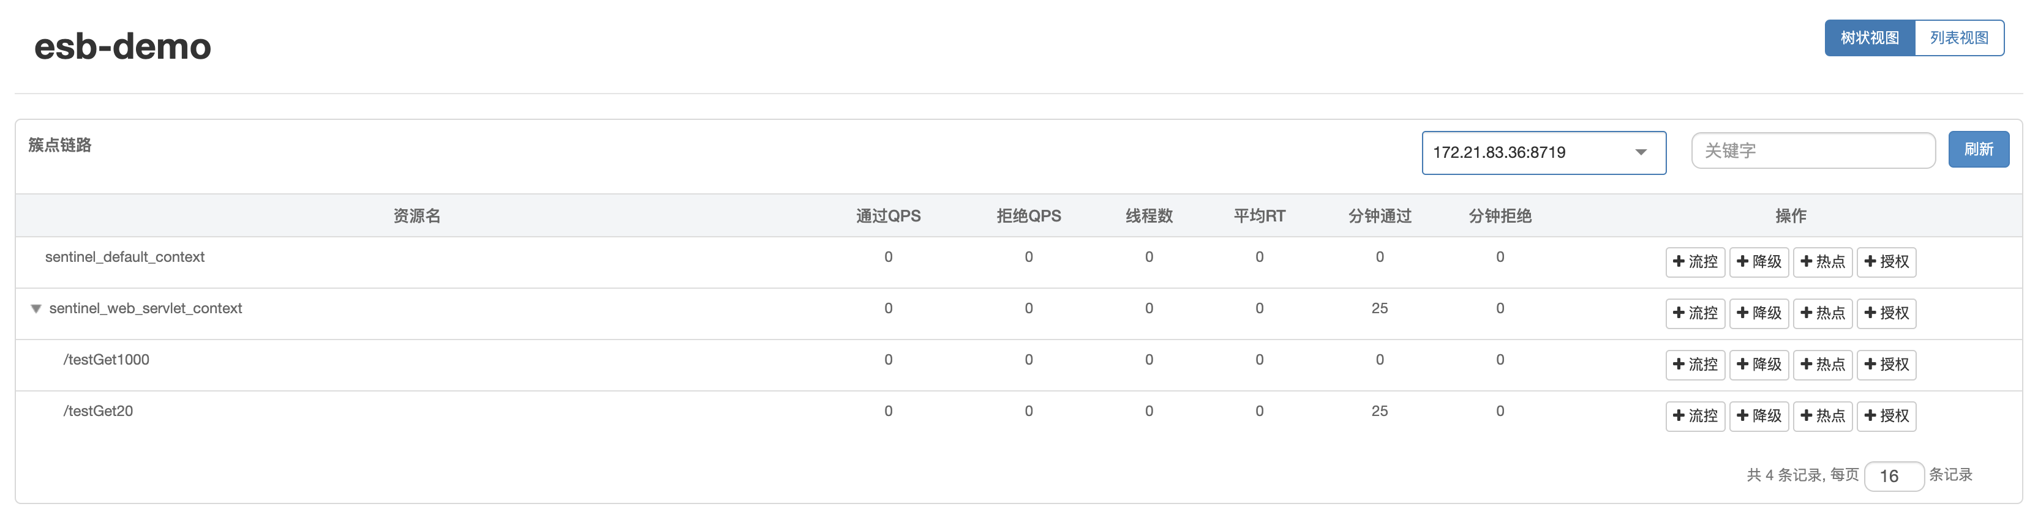Screen dimensions: 2027x531
Task: Click the 刷新 refresh button
Action: [x=1978, y=149]
